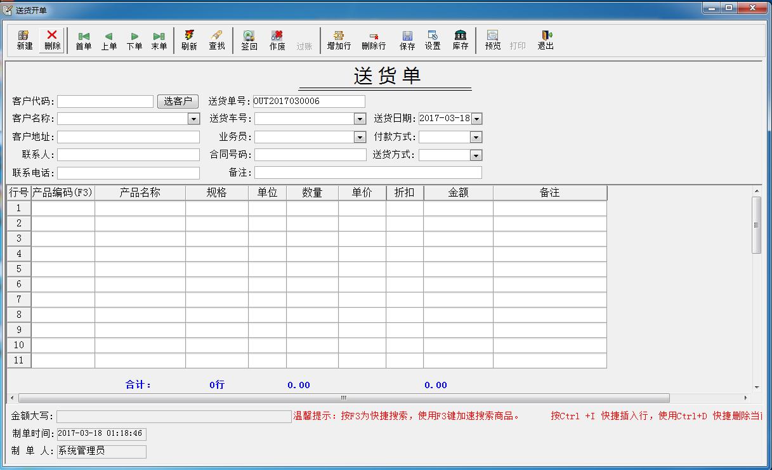772x470 pixels.
Task: Click the 联系人 input field
Action: tap(128, 155)
